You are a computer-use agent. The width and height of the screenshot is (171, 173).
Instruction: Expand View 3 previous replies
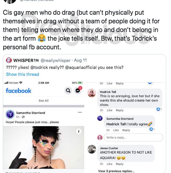[x=116, y=171]
